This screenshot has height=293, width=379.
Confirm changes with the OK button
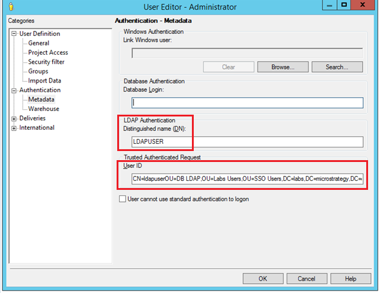pos(262,279)
